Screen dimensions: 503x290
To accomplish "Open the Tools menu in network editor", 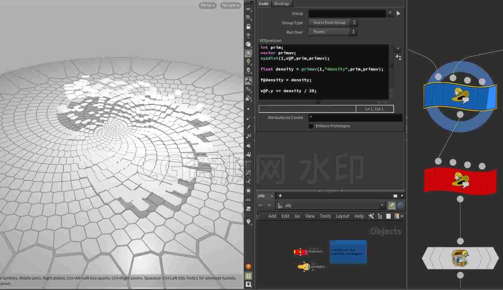I will [x=325, y=216].
